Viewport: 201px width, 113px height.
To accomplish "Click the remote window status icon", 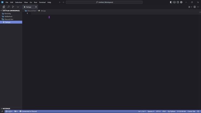I will [x=2, y=111].
